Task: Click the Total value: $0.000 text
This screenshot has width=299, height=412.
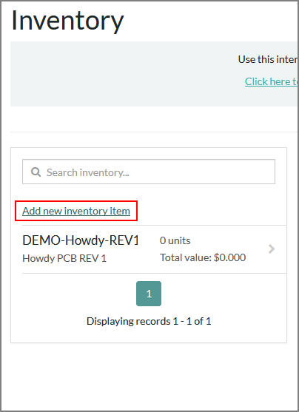Action: pos(203,257)
